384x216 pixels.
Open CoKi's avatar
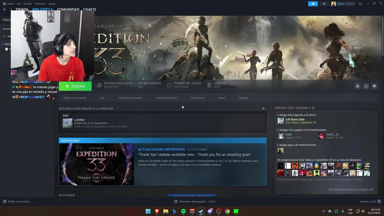(x=280, y=136)
